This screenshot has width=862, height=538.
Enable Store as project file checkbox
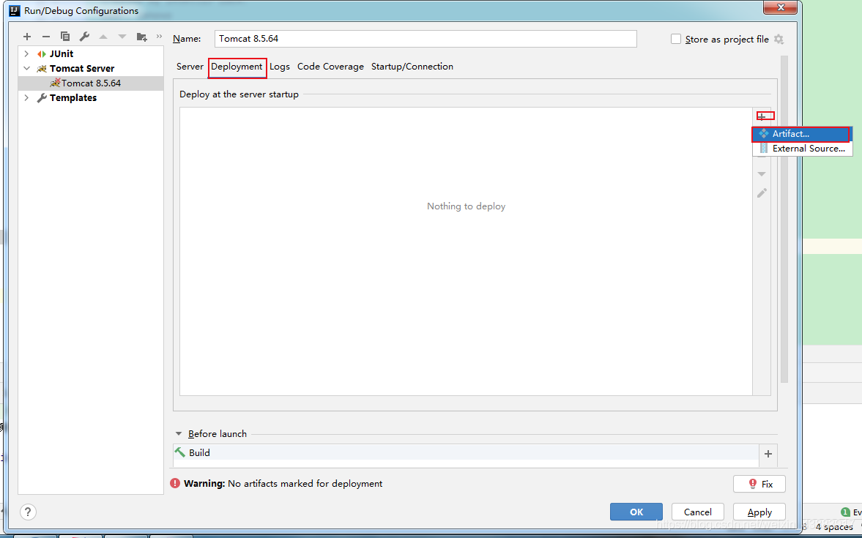pos(676,39)
